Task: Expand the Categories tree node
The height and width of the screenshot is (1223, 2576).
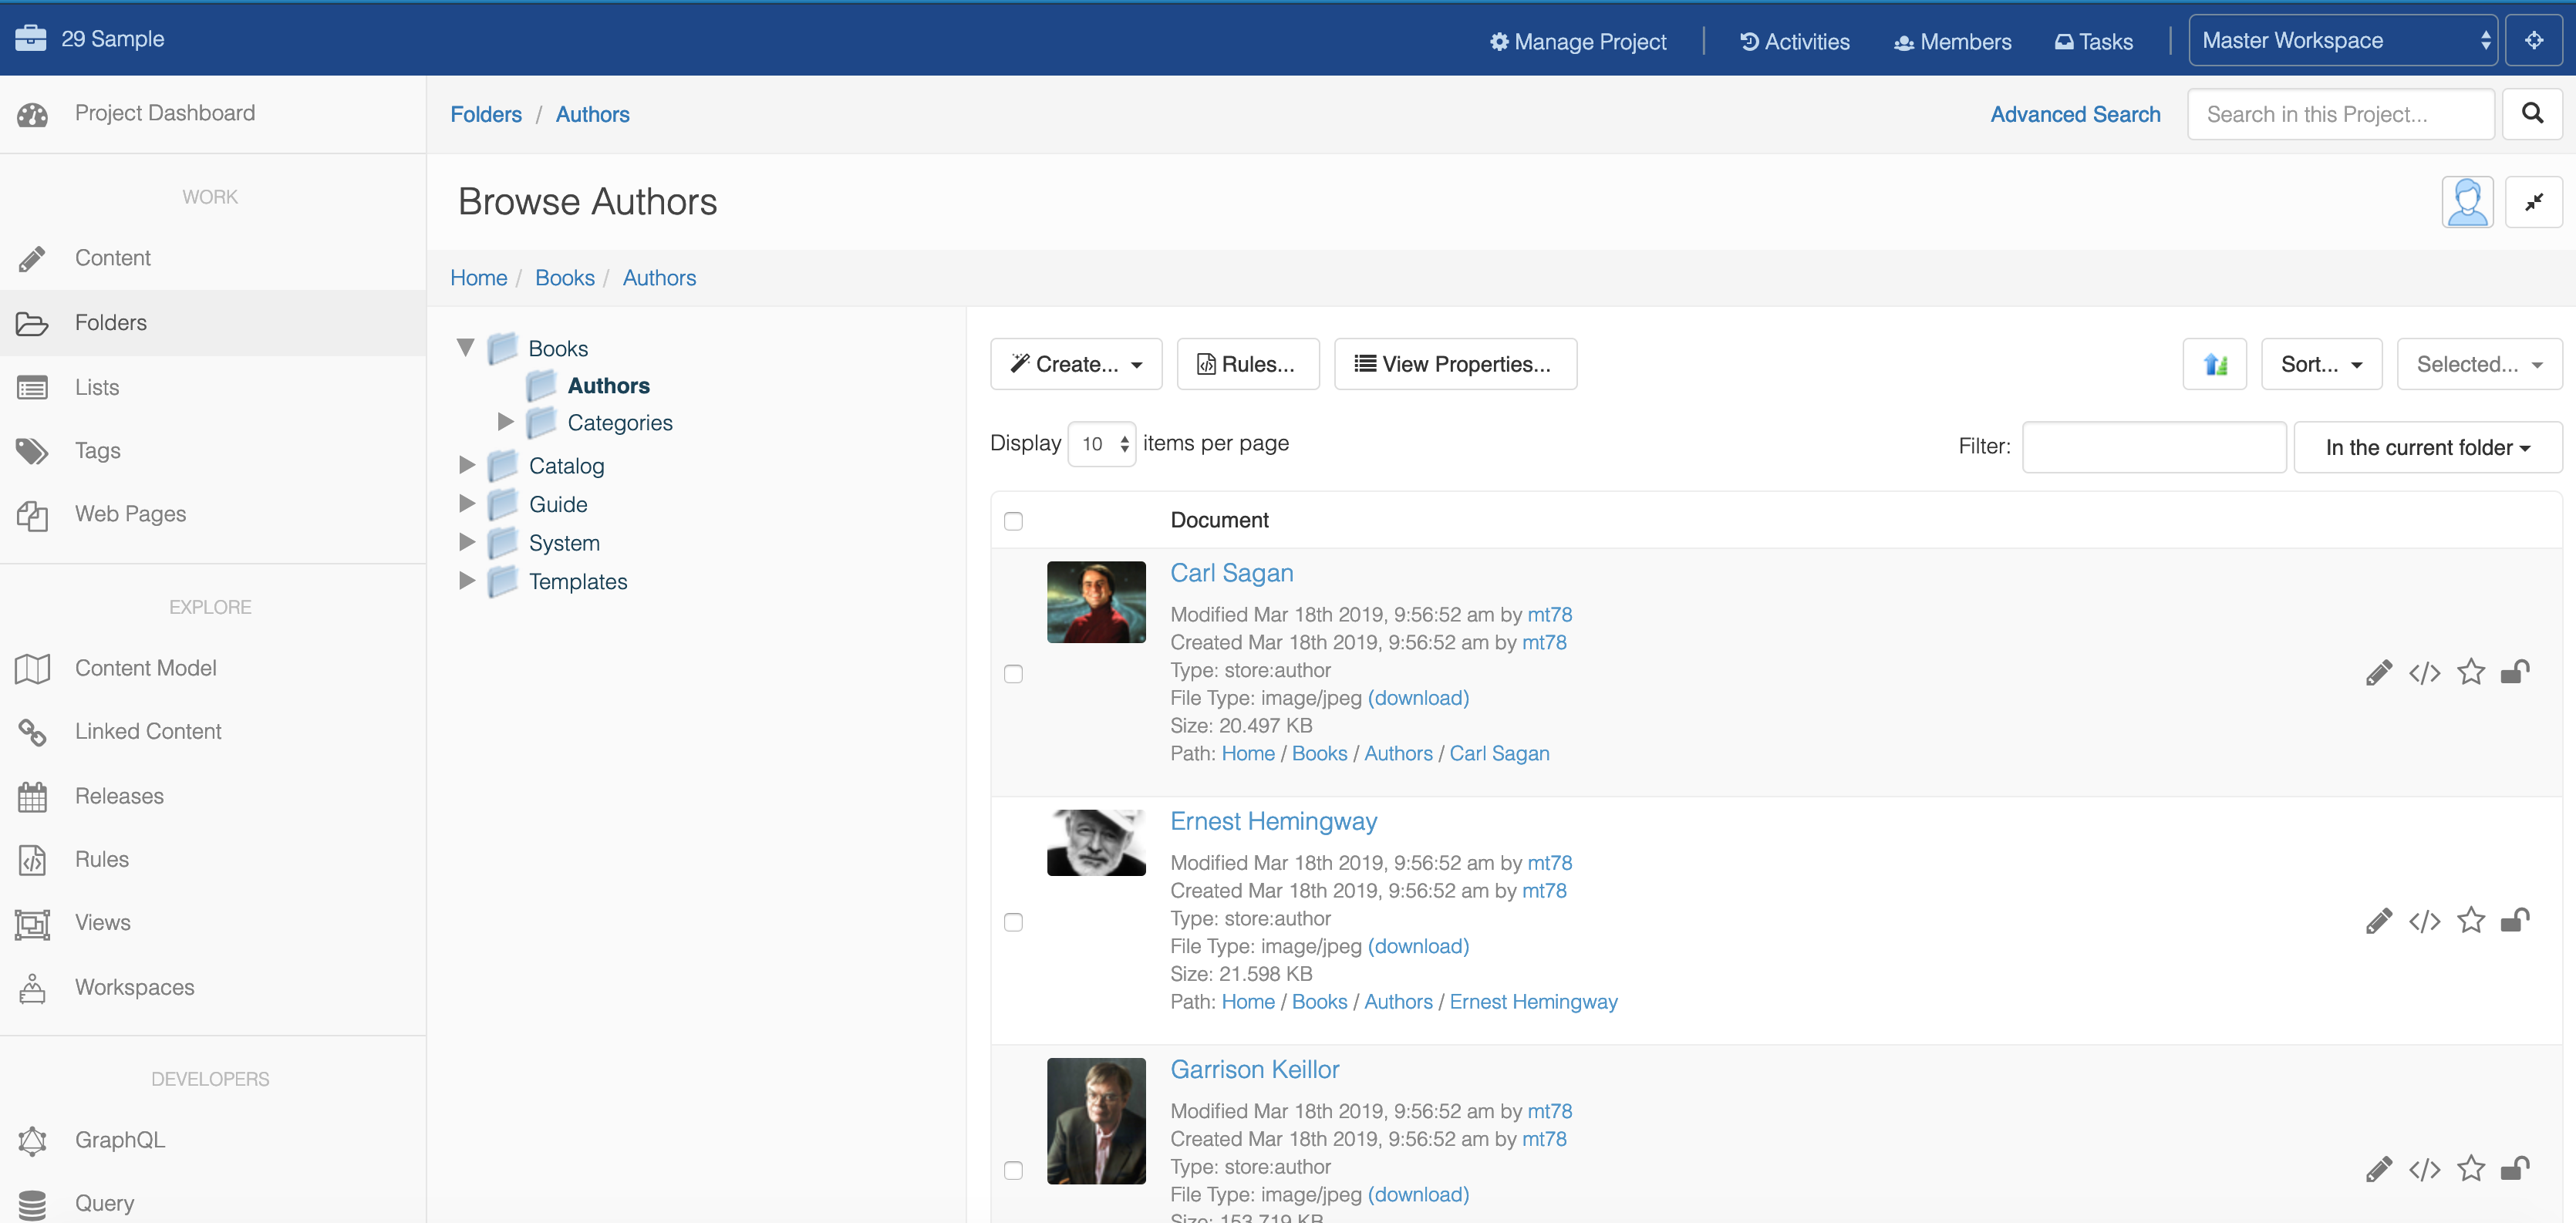Action: tap(506, 422)
